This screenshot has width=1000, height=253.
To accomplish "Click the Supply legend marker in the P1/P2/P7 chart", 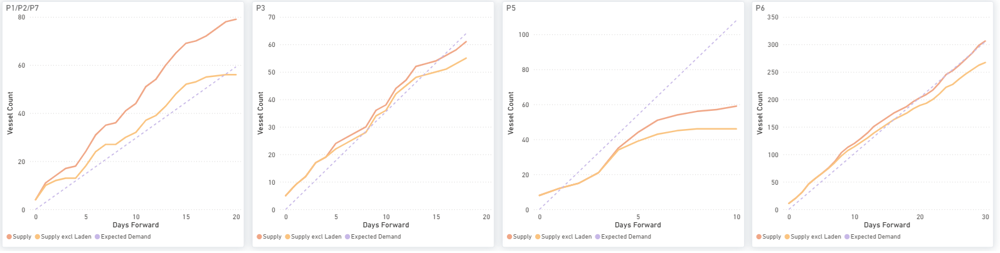I will tap(9, 237).
